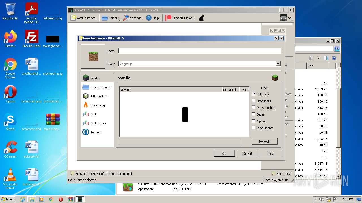The height and width of the screenshot is (203, 362).
Task: Open the account avatar menu 'aa'
Action: [x=286, y=18]
